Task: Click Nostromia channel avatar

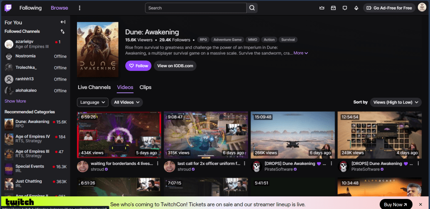Action: tap(9, 56)
